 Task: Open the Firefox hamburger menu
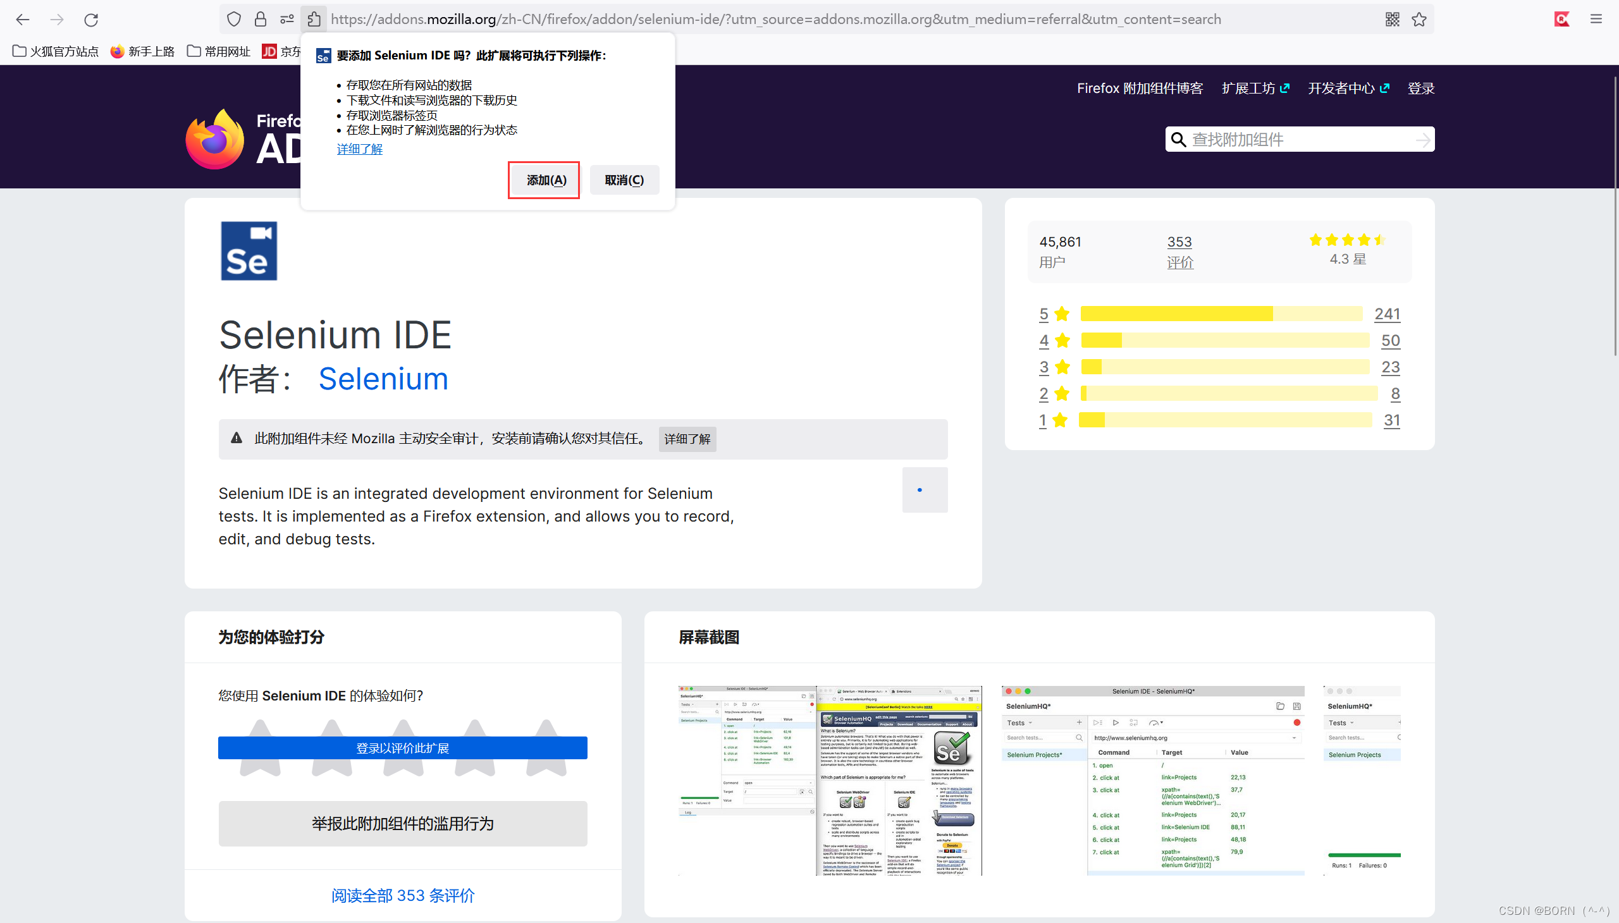(x=1596, y=20)
